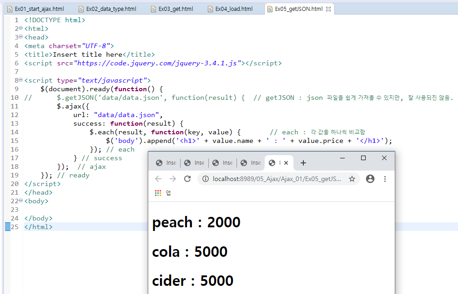Close the active browser tab
458x294 pixels.
pos(286,163)
